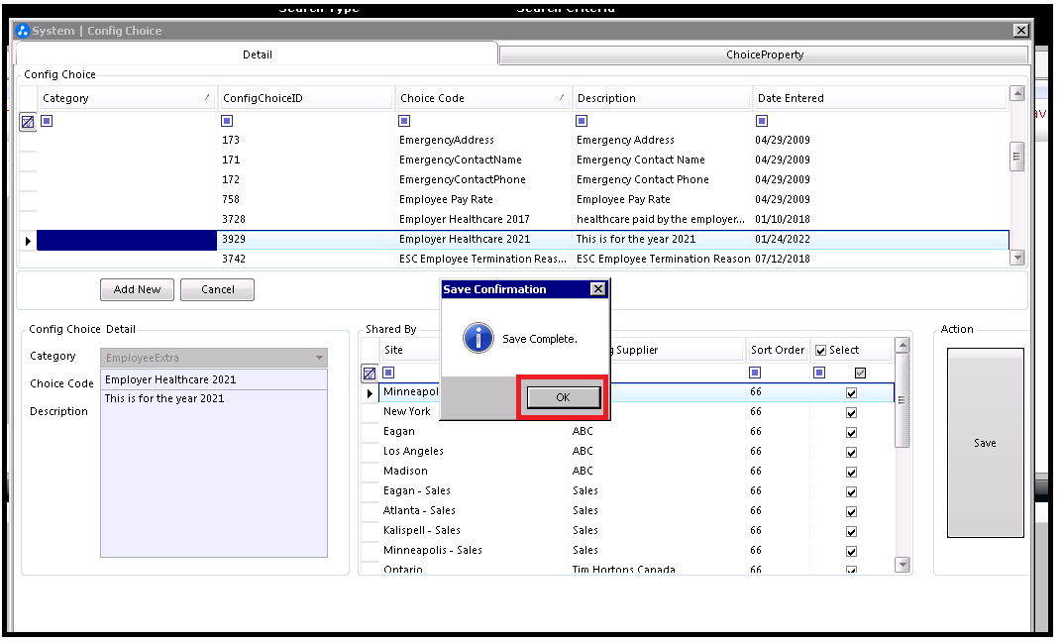Uncheck Select for the New York row

[851, 413]
